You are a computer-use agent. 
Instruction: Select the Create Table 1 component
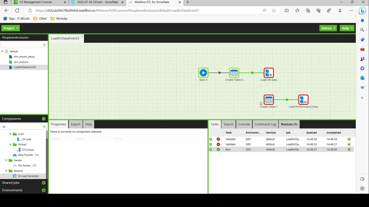click(x=269, y=100)
